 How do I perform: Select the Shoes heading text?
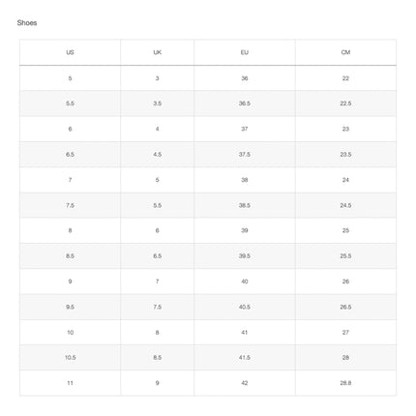coord(27,23)
